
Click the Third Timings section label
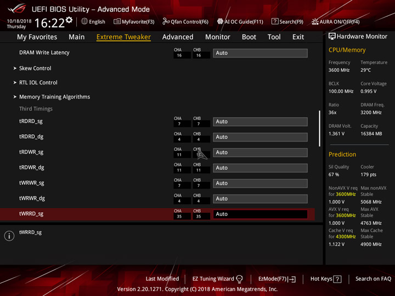(x=36, y=109)
